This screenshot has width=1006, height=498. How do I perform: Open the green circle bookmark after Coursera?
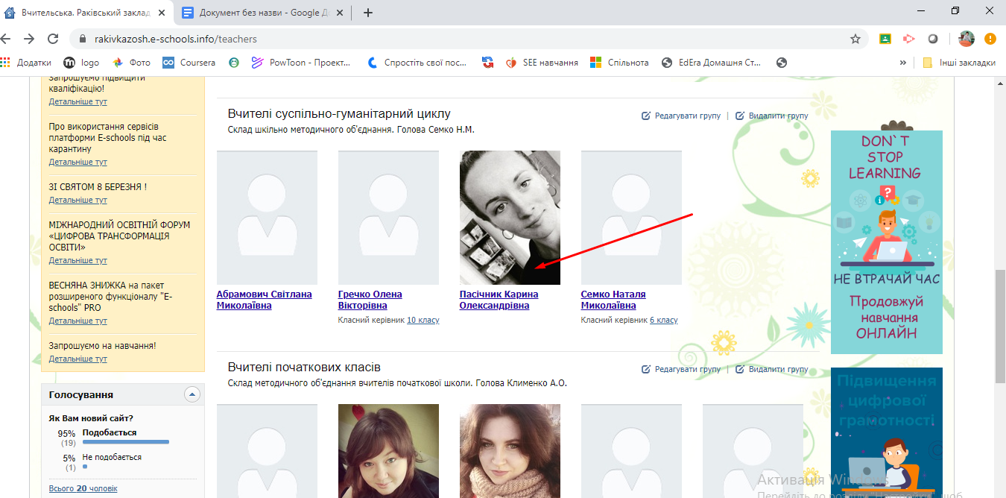(234, 63)
